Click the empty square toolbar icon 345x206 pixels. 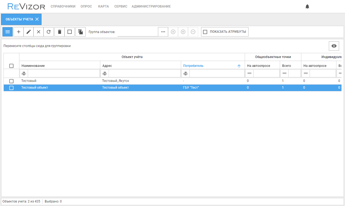70,32
